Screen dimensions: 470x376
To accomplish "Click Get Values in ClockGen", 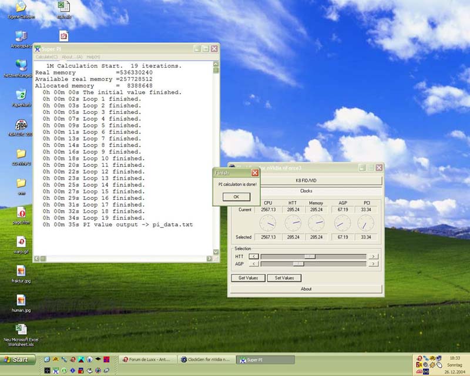I will pyautogui.click(x=248, y=278).
